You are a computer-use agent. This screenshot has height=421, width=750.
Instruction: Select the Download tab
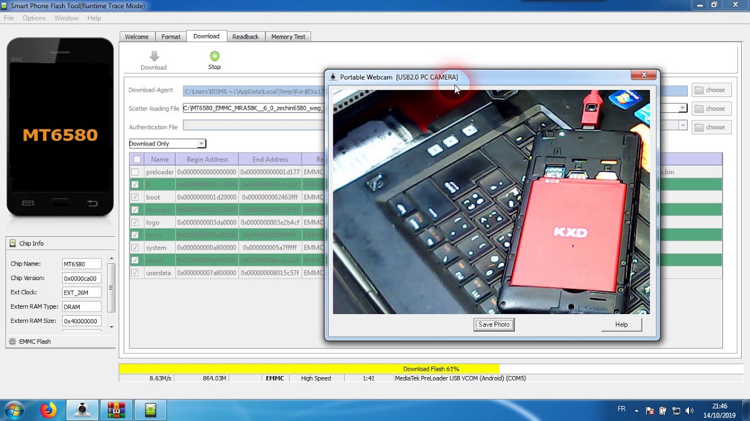pyautogui.click(x=206, y=36)
